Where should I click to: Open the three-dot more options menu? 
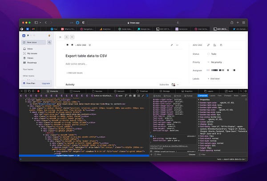pos(177,45)
